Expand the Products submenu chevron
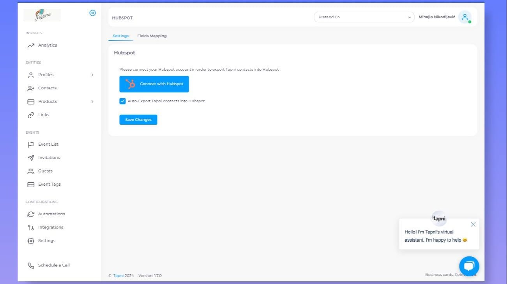Viewport: 507px width, 284px height. click(92, 101)
